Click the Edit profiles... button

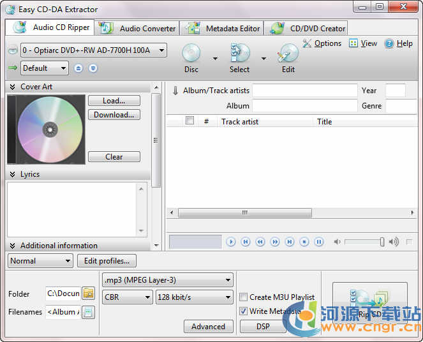pos(107,261)
